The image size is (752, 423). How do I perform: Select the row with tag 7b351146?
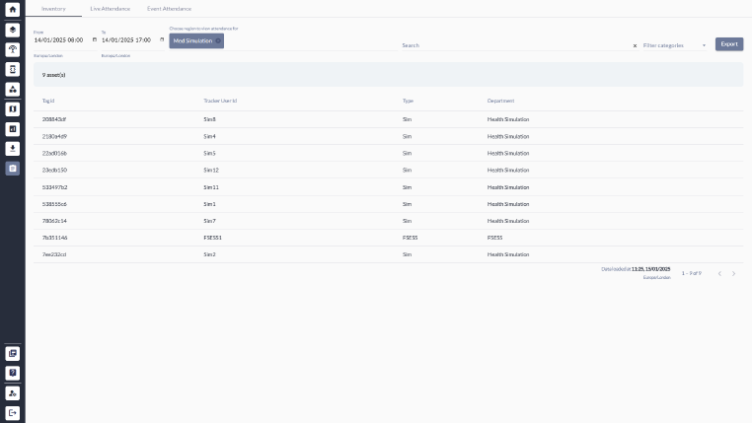pos(54,238)
